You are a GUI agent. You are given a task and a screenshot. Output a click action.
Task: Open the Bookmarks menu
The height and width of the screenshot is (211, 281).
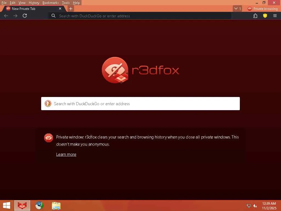coord(50,3)
